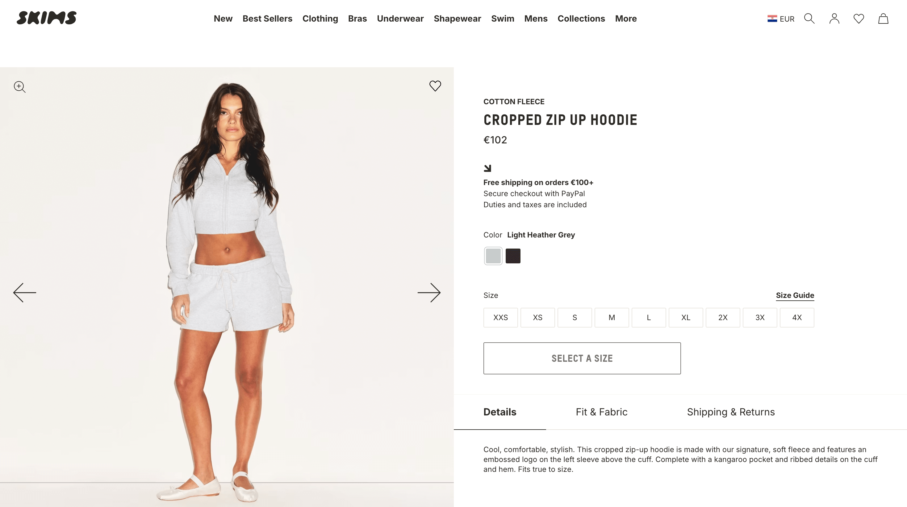Choose the dark color swatch
This screenshot has height=507, width=907.
point(513,256)
